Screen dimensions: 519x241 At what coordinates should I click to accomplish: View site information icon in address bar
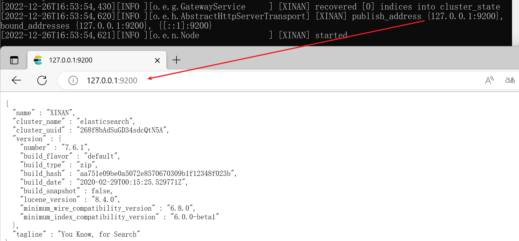click(x=73, y=80)
